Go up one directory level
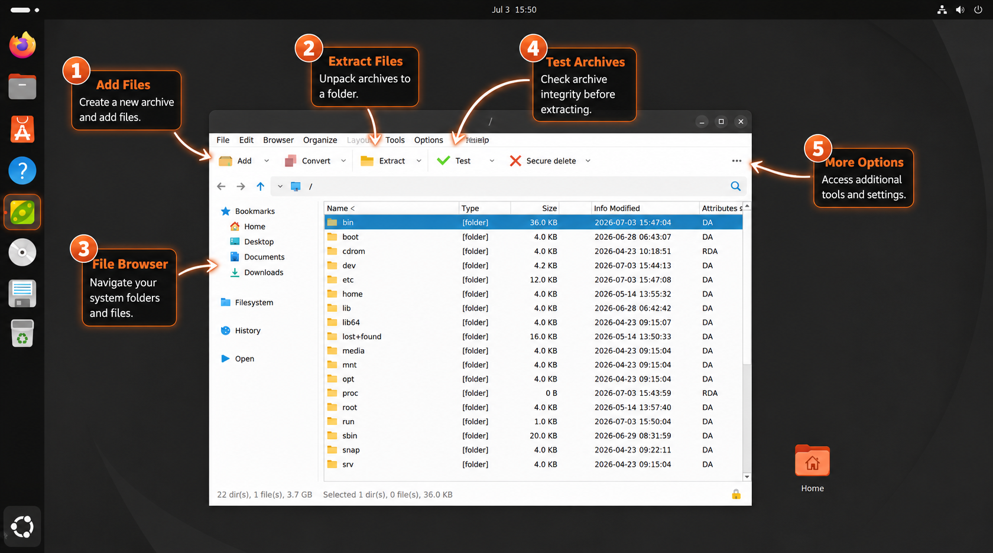 (260, 186)
